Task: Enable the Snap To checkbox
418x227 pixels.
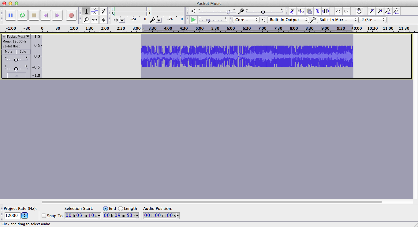Action: coord(43,215)
